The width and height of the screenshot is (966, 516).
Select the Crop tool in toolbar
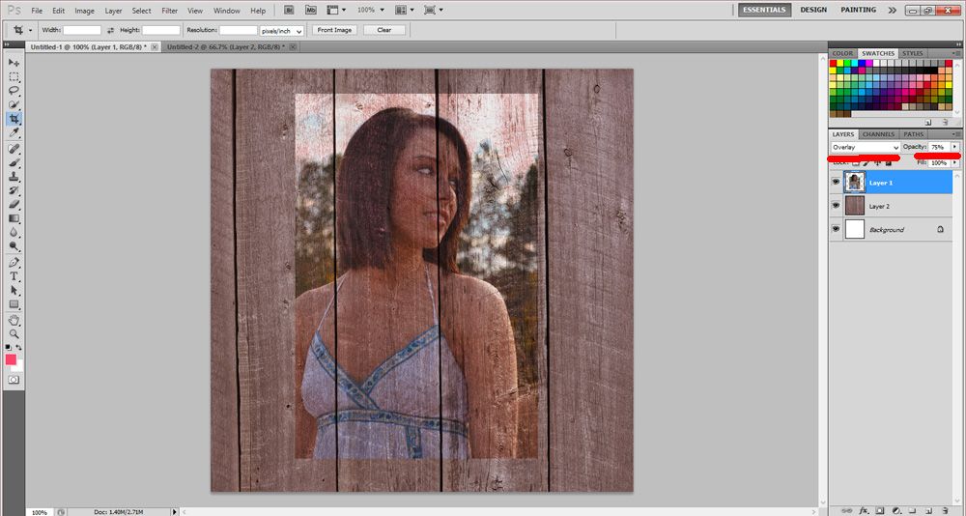tap(14, 119)
